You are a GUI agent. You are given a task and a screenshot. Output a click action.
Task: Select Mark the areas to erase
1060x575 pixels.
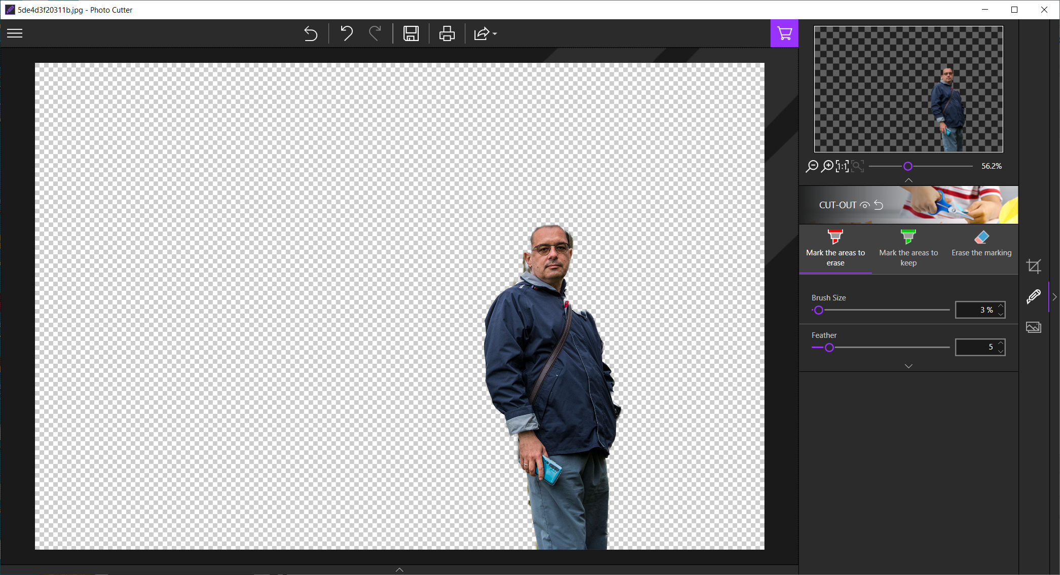[835, 248]
